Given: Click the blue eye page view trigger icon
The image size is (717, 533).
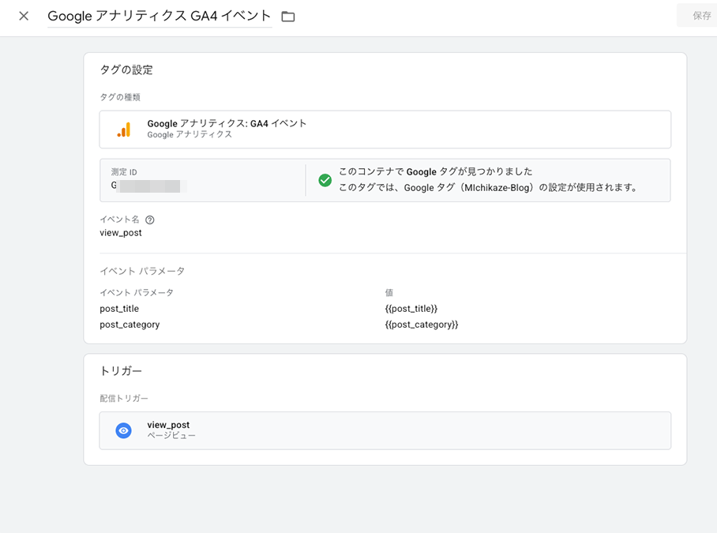Looking at the screenshot, I should (x=123, y=430).
